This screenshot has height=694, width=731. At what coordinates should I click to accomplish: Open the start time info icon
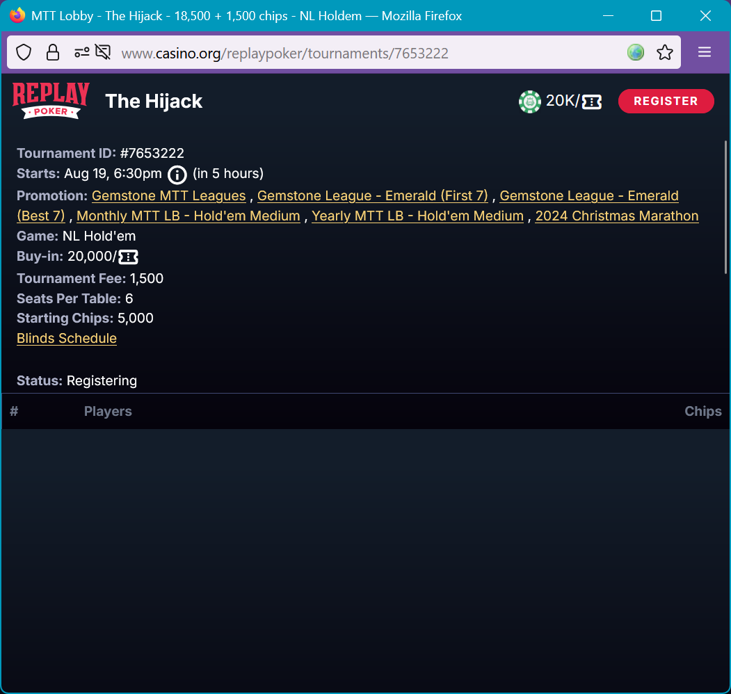click(x=177, y=175)
